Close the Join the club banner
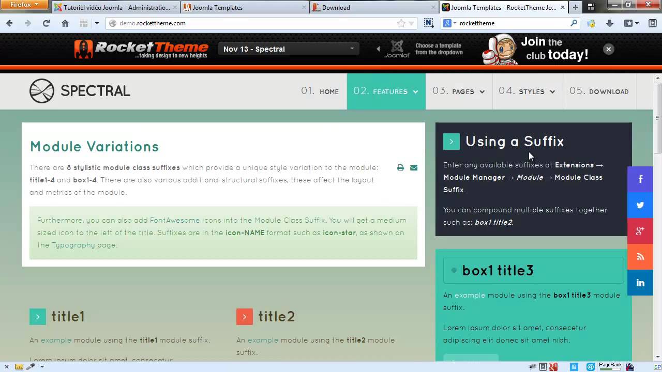The width and height of the screenshot is (662, 372). [609, 49]
